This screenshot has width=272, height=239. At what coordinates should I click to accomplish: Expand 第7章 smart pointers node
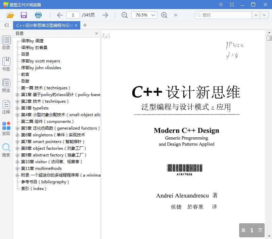17,142
